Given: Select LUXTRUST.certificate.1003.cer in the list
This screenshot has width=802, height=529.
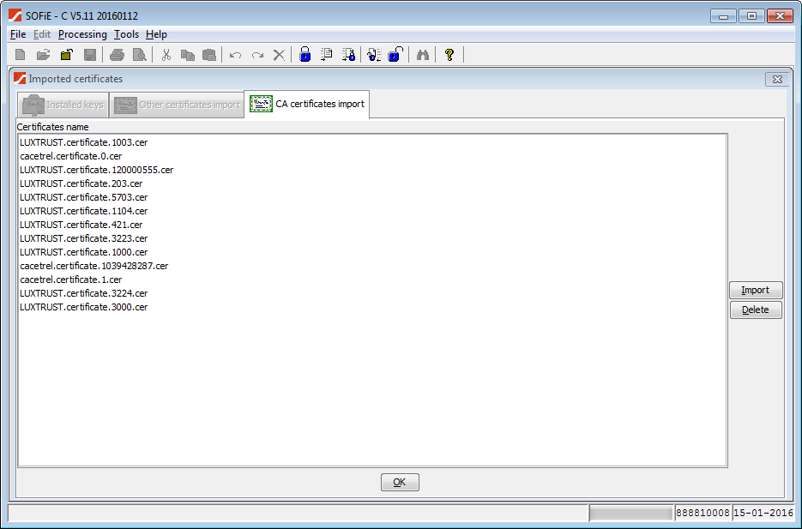Looking at the screenshot, I should pyautogui.click(x=83, y=142).
